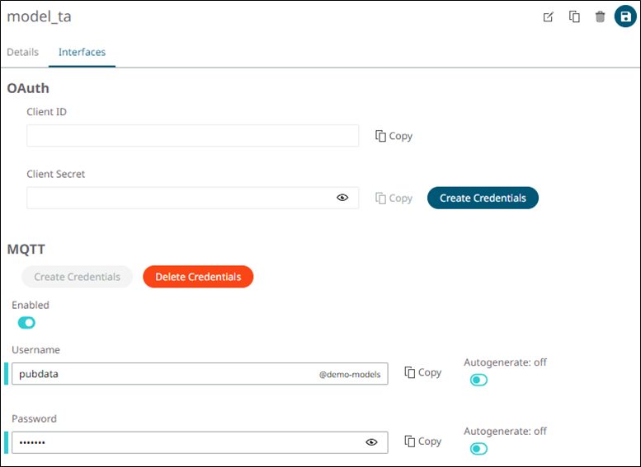
Task: Click the edit pencil icon for model_ta
Action: click(548, 17)
